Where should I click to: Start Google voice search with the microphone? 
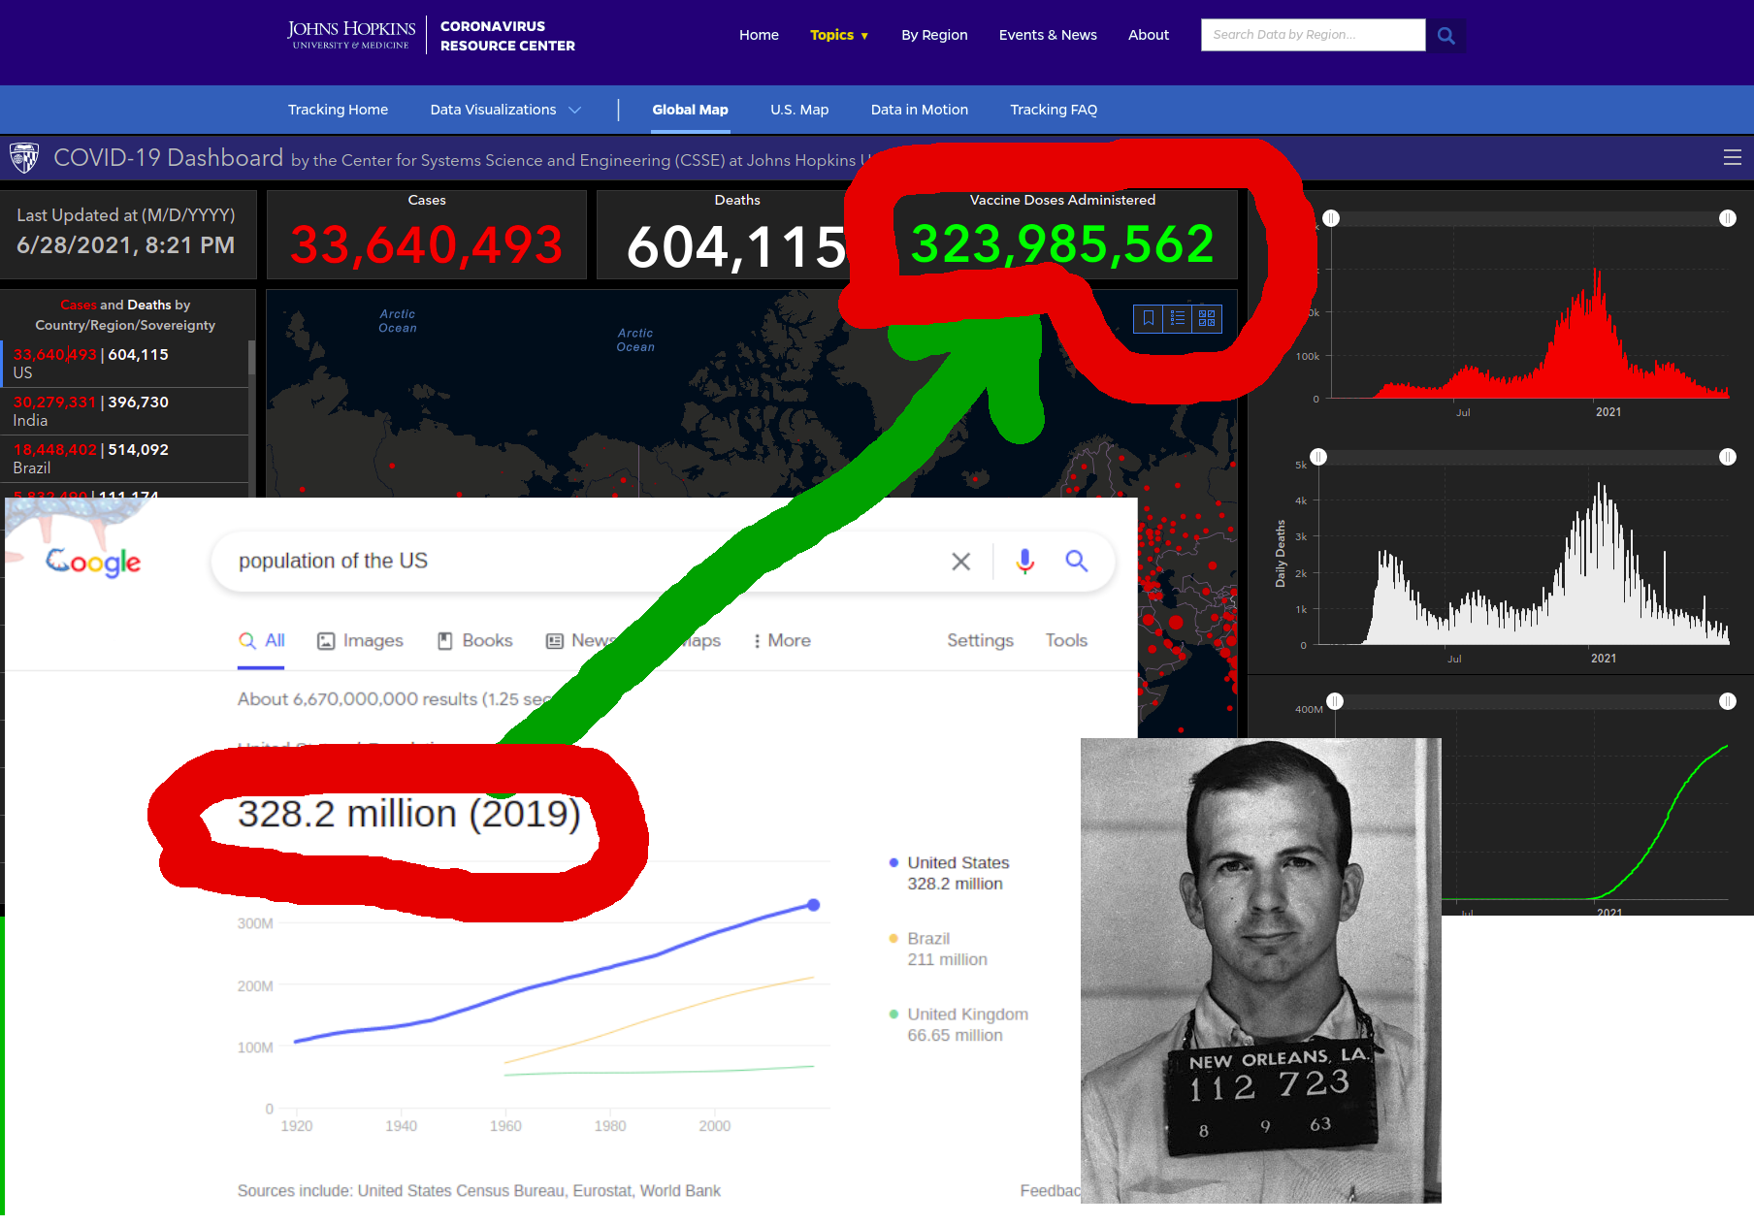click(1024, 562)
